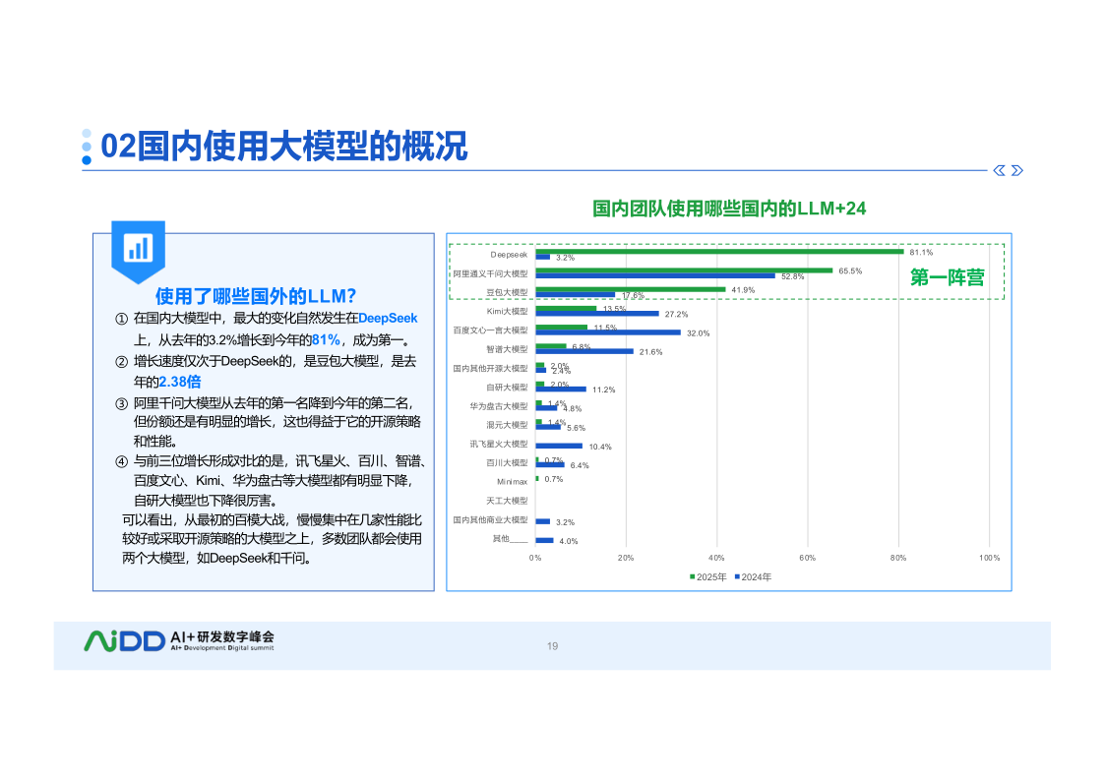This screenshot has height=781, width=1105.
Task: Click the bar chart icon badge
Action: point(138,250)
